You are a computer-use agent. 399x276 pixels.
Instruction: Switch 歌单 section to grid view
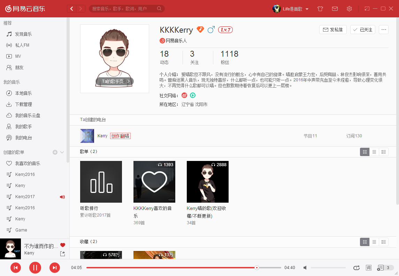tap(365, 152)
